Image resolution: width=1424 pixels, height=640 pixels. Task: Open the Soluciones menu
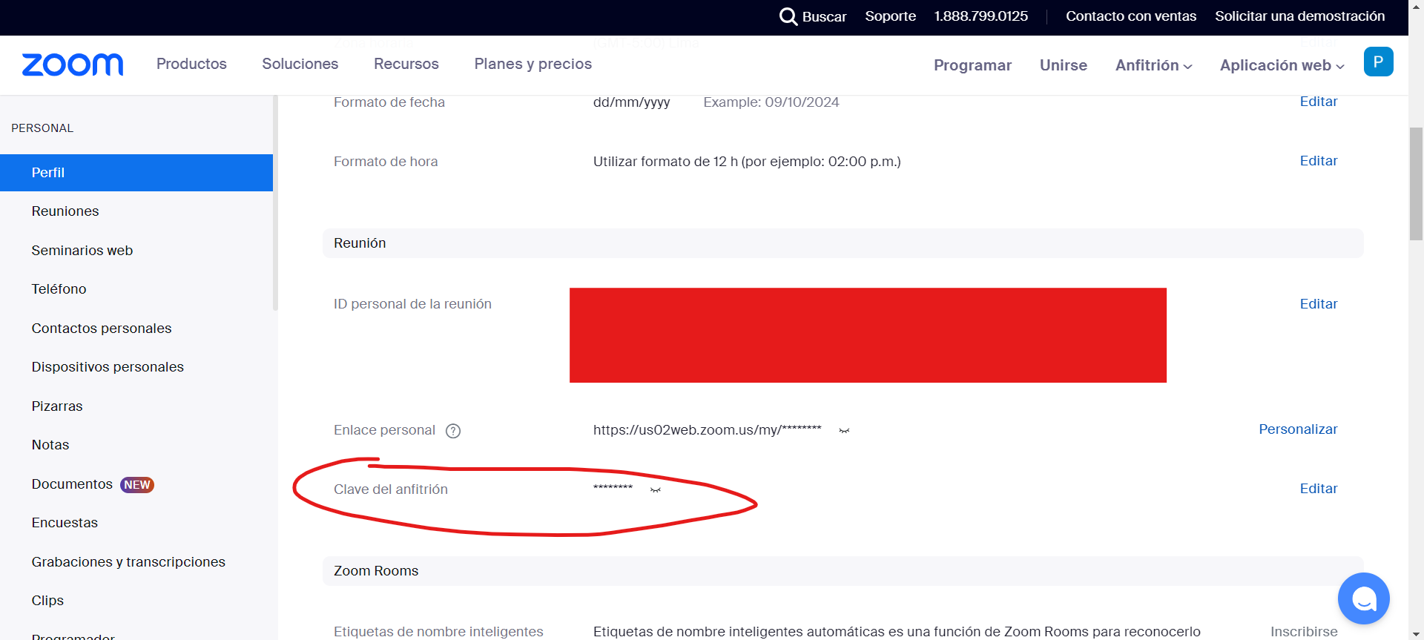300,64
